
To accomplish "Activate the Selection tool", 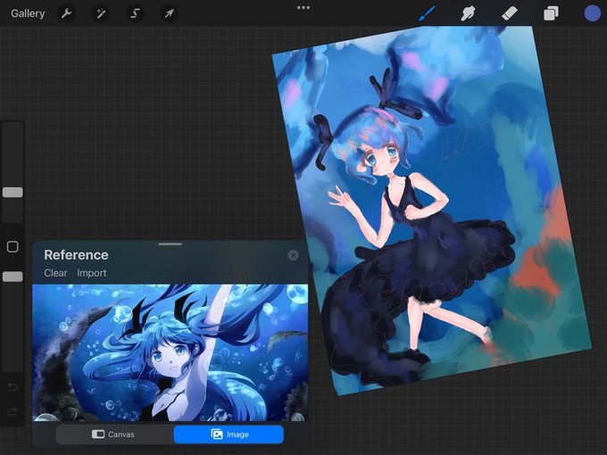I will [x=135, y=14].
